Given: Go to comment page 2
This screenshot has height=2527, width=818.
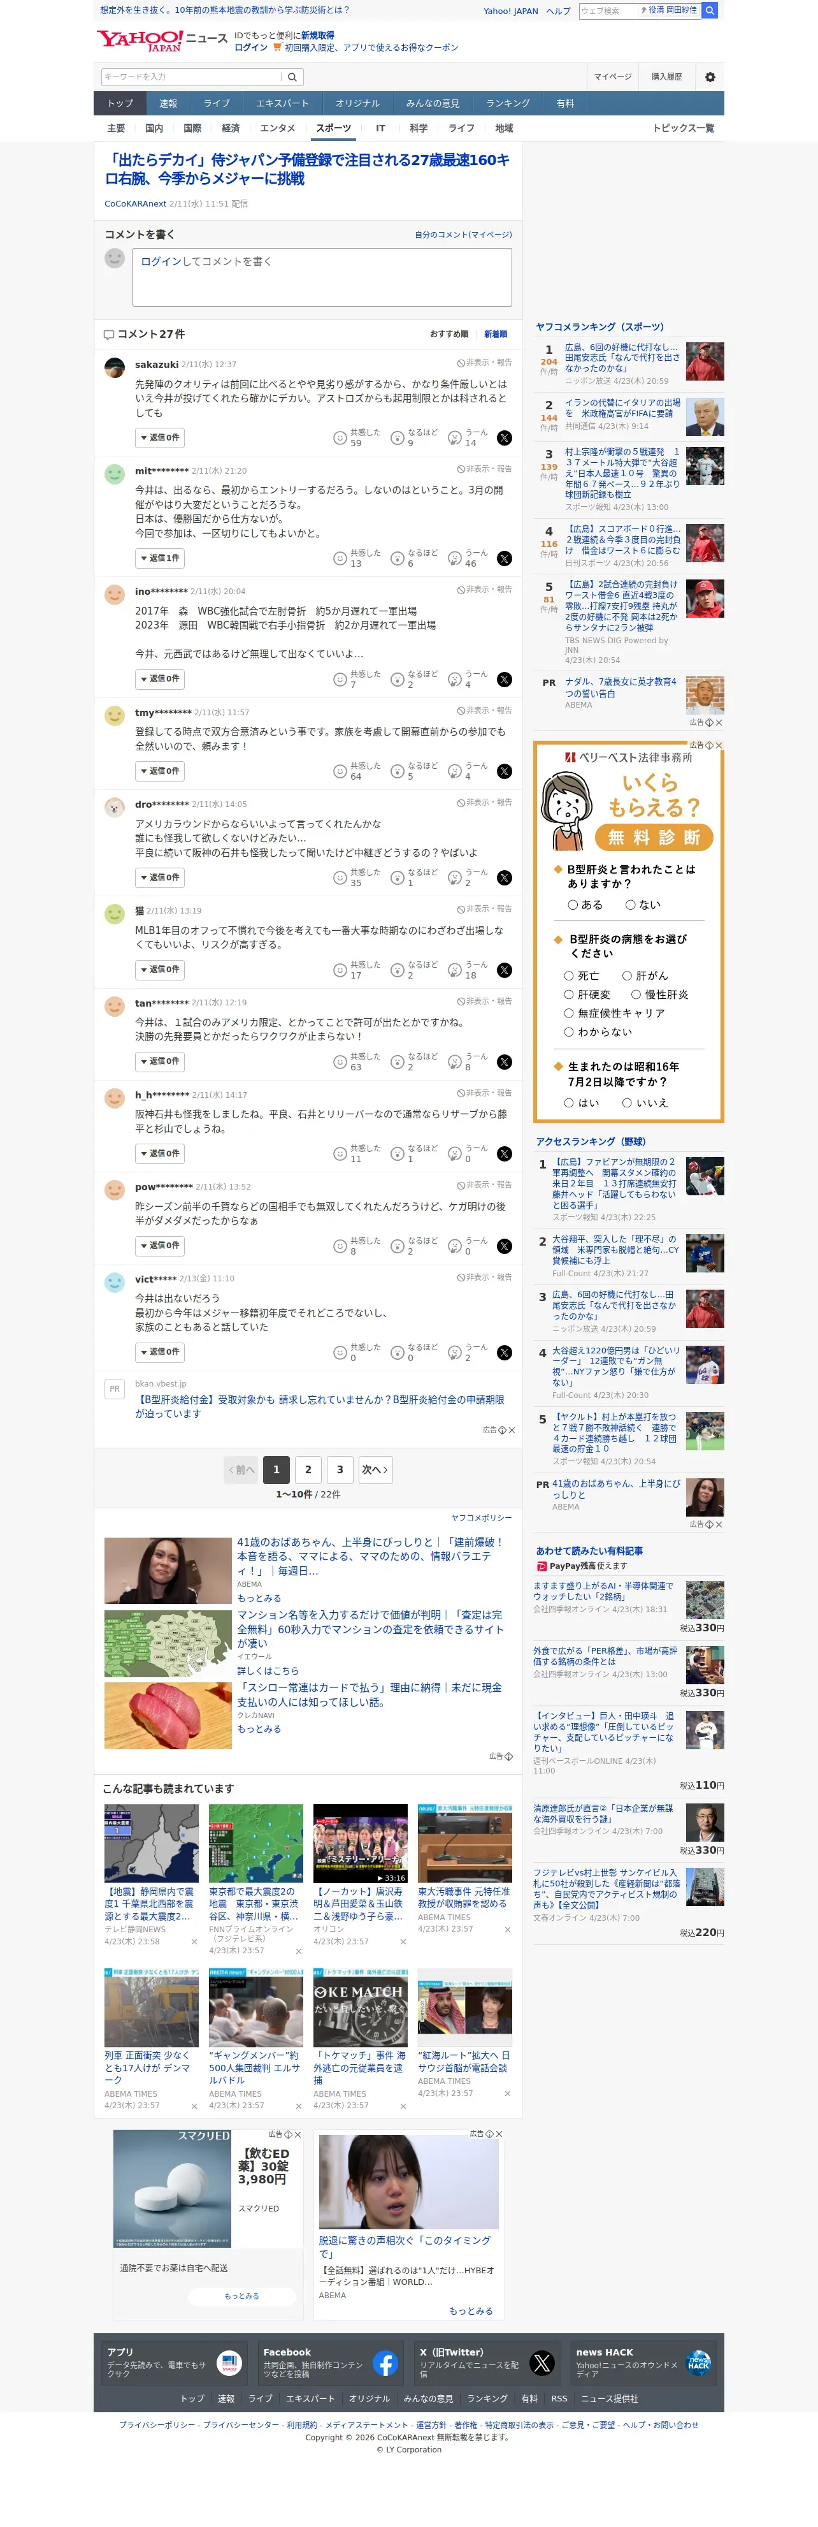Looking at the screenshot, I should pos(308,1469).
